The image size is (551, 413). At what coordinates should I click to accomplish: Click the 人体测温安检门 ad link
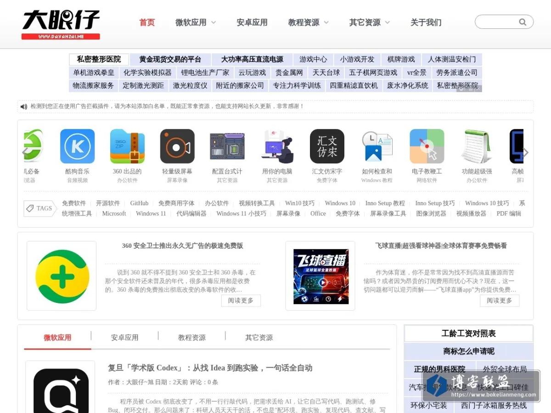pos(452,60)
